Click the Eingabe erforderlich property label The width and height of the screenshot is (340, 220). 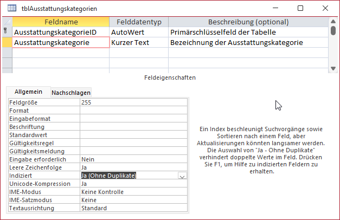pos(44,159)
